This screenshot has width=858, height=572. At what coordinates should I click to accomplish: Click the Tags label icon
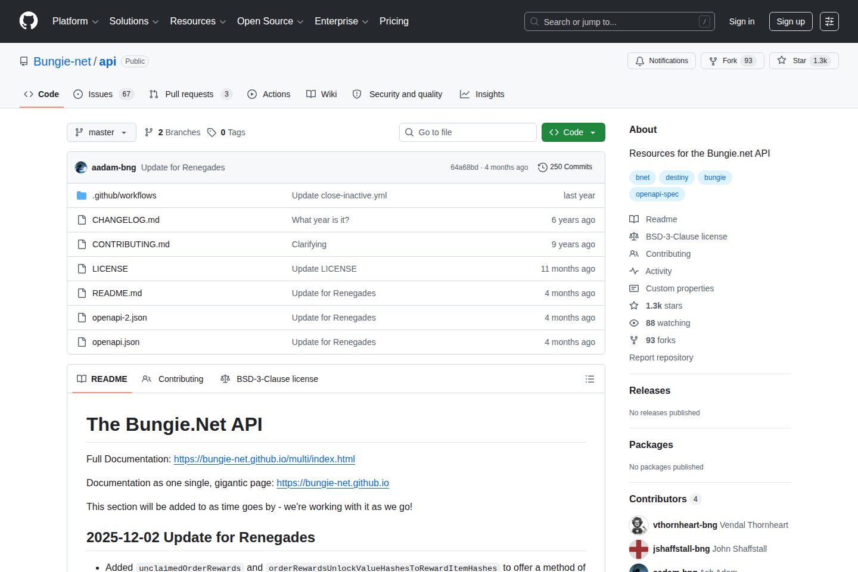tap(212, 132)
